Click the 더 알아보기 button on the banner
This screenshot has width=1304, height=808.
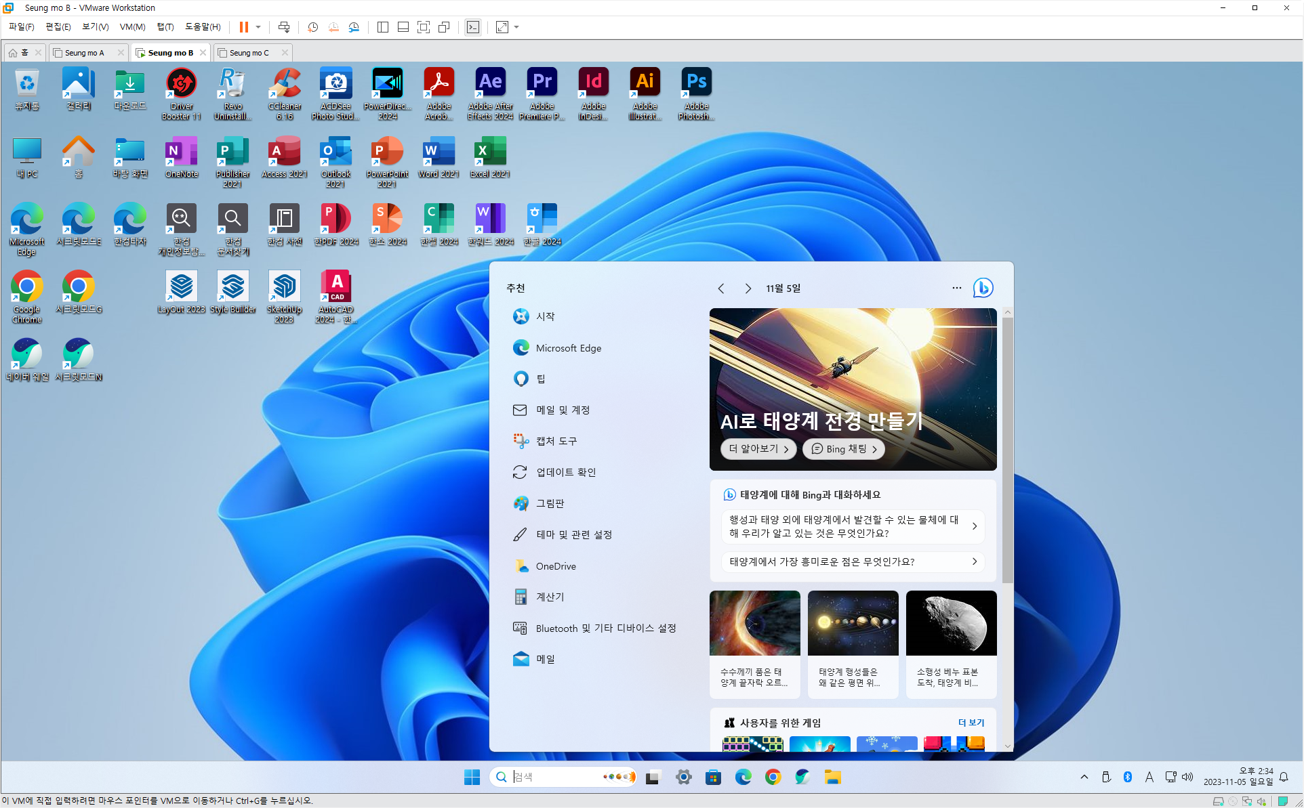click(758, 449)
